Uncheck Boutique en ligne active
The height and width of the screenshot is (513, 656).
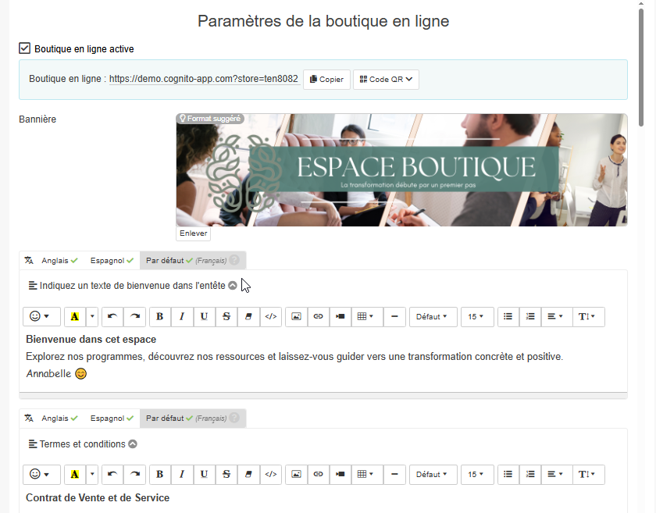[24, 48]
